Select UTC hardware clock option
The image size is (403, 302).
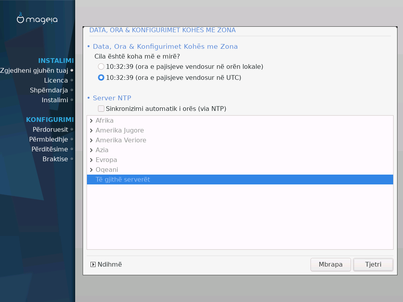(x=101, y=78)
